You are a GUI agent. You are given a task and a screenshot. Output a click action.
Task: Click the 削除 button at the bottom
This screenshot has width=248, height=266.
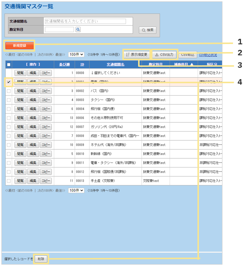pos(41,259)
